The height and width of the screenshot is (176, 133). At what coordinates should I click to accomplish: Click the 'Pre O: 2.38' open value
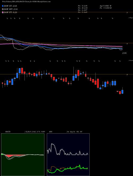[x=83, y=6]
